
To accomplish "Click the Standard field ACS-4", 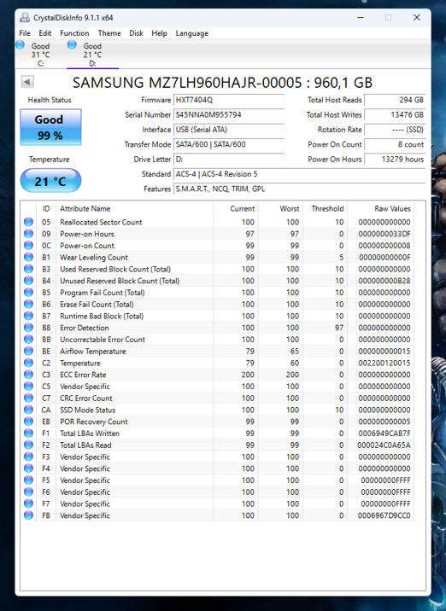I will 299,174.
